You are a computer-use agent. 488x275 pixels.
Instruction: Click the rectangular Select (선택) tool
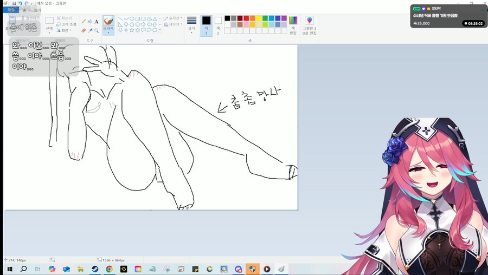click(x=49, y=21)
